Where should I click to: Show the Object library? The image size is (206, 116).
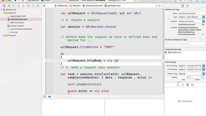(x=188, y=85)
